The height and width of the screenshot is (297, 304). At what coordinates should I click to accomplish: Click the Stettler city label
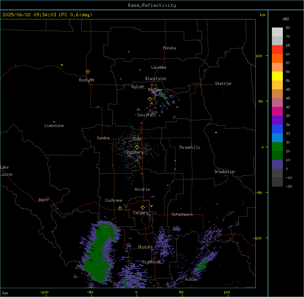(x=224, y=84)
